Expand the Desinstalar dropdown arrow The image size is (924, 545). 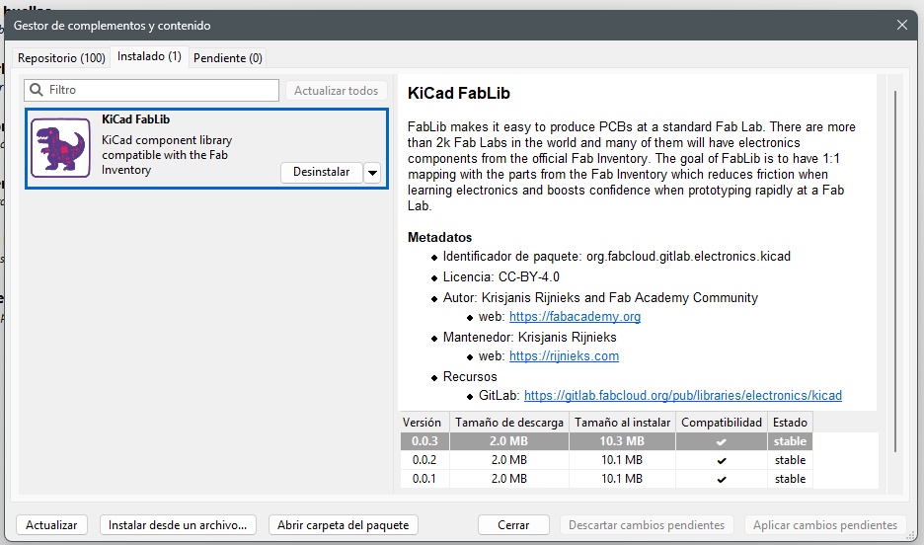[372, 172]
